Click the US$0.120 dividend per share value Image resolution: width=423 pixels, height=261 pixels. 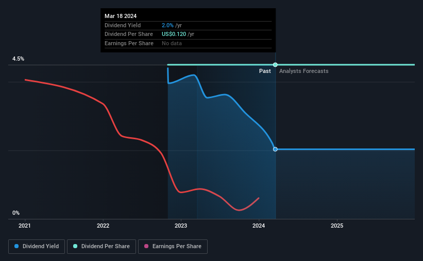(x=174, y=34)
